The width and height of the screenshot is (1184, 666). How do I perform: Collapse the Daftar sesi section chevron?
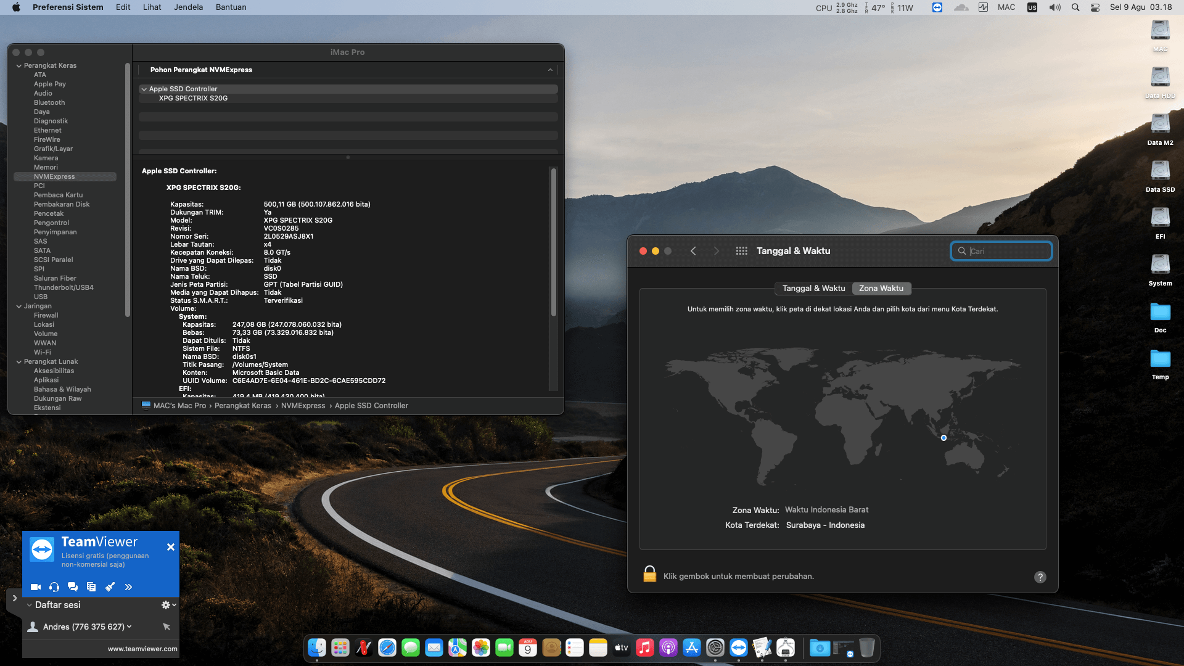click(x=29, y=605)
